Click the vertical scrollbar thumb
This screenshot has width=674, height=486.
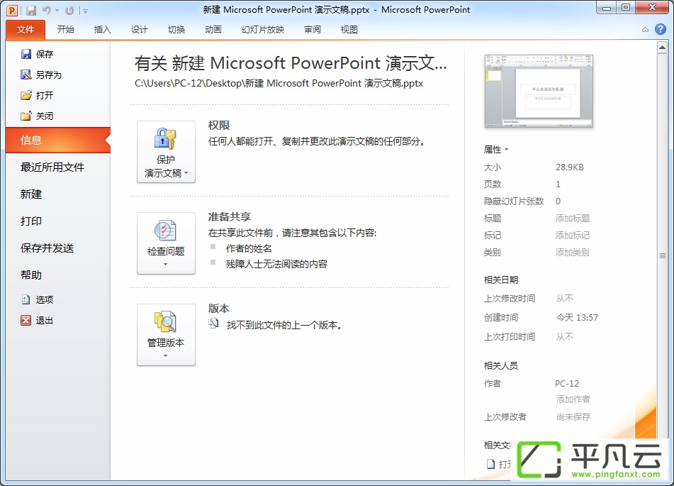(662, 255)
